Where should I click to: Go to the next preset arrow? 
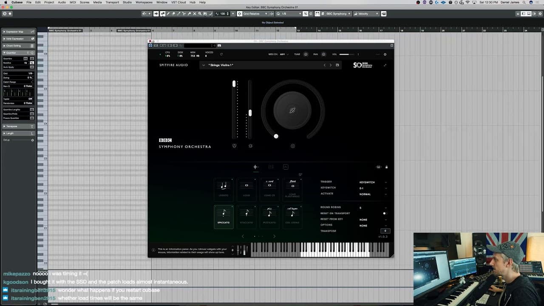(331, 65)
